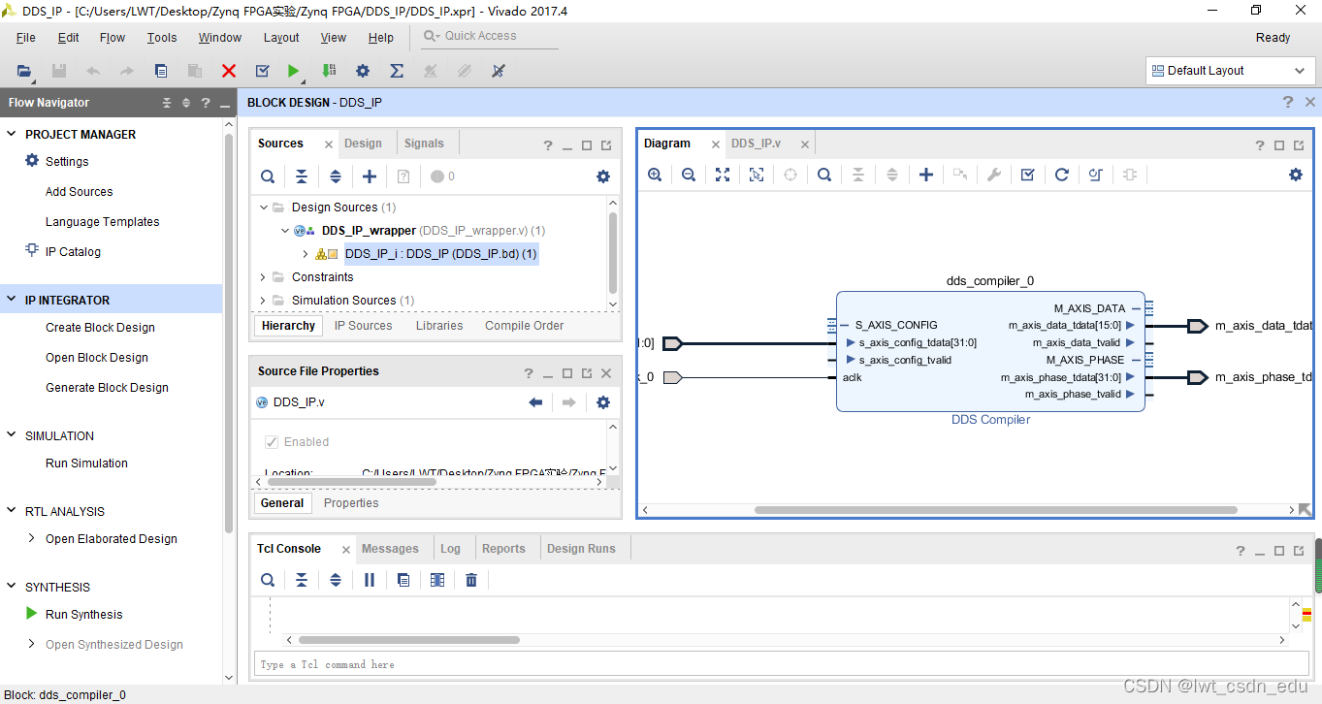Collapse the Design Sources tree node

[263, 208]
